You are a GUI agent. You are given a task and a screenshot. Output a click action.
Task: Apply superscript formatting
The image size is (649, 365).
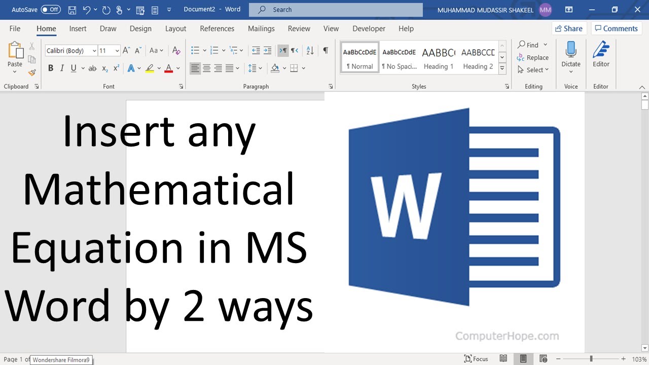tap(116, 68)
